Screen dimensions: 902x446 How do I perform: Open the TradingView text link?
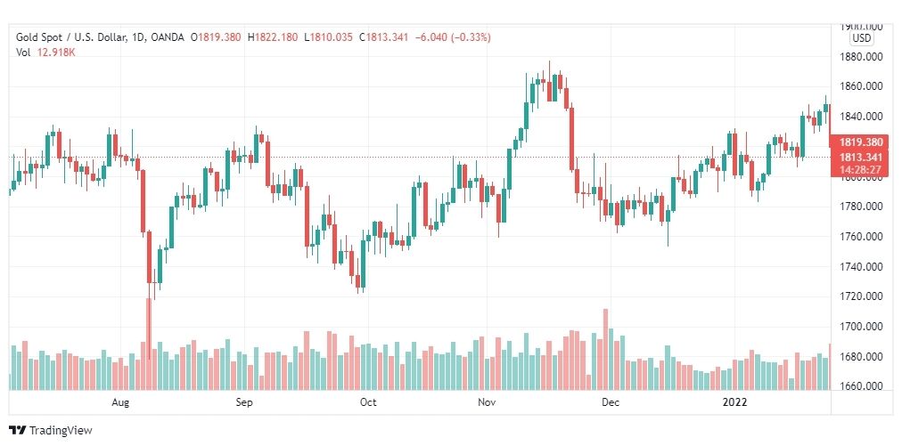61,430
